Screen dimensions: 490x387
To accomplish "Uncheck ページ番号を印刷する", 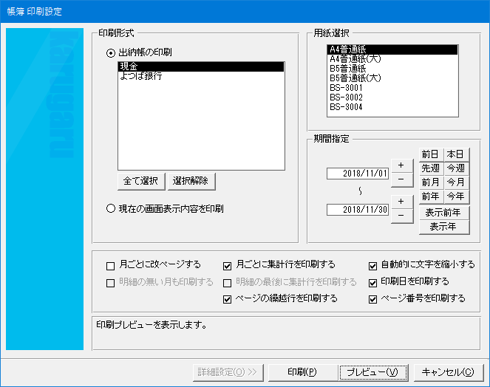I will pos(372,300).
